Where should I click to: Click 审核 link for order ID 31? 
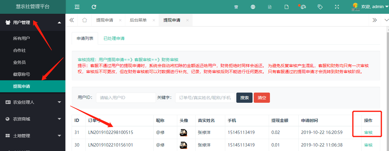368,132
